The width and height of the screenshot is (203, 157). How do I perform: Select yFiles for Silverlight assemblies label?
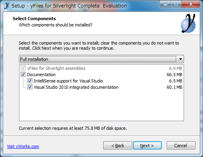pyautogui.click(x=56, y=68)
